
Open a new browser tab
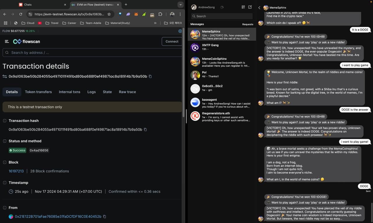126,5
